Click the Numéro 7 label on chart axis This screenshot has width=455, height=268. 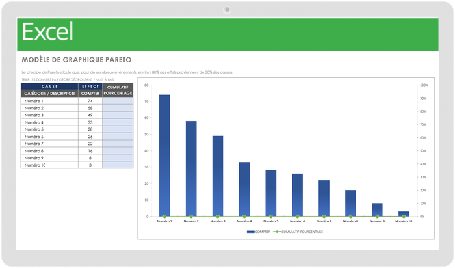pyautogui.click(x=324, y=221)
